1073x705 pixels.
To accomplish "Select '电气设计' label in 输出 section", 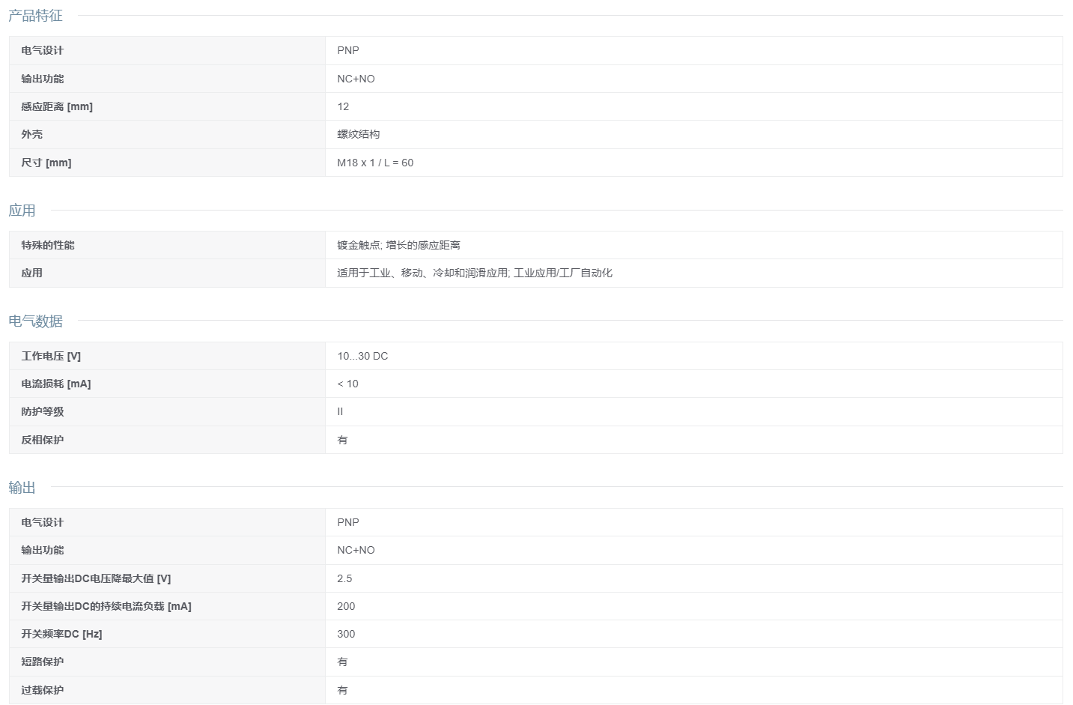I will point(43,522).
